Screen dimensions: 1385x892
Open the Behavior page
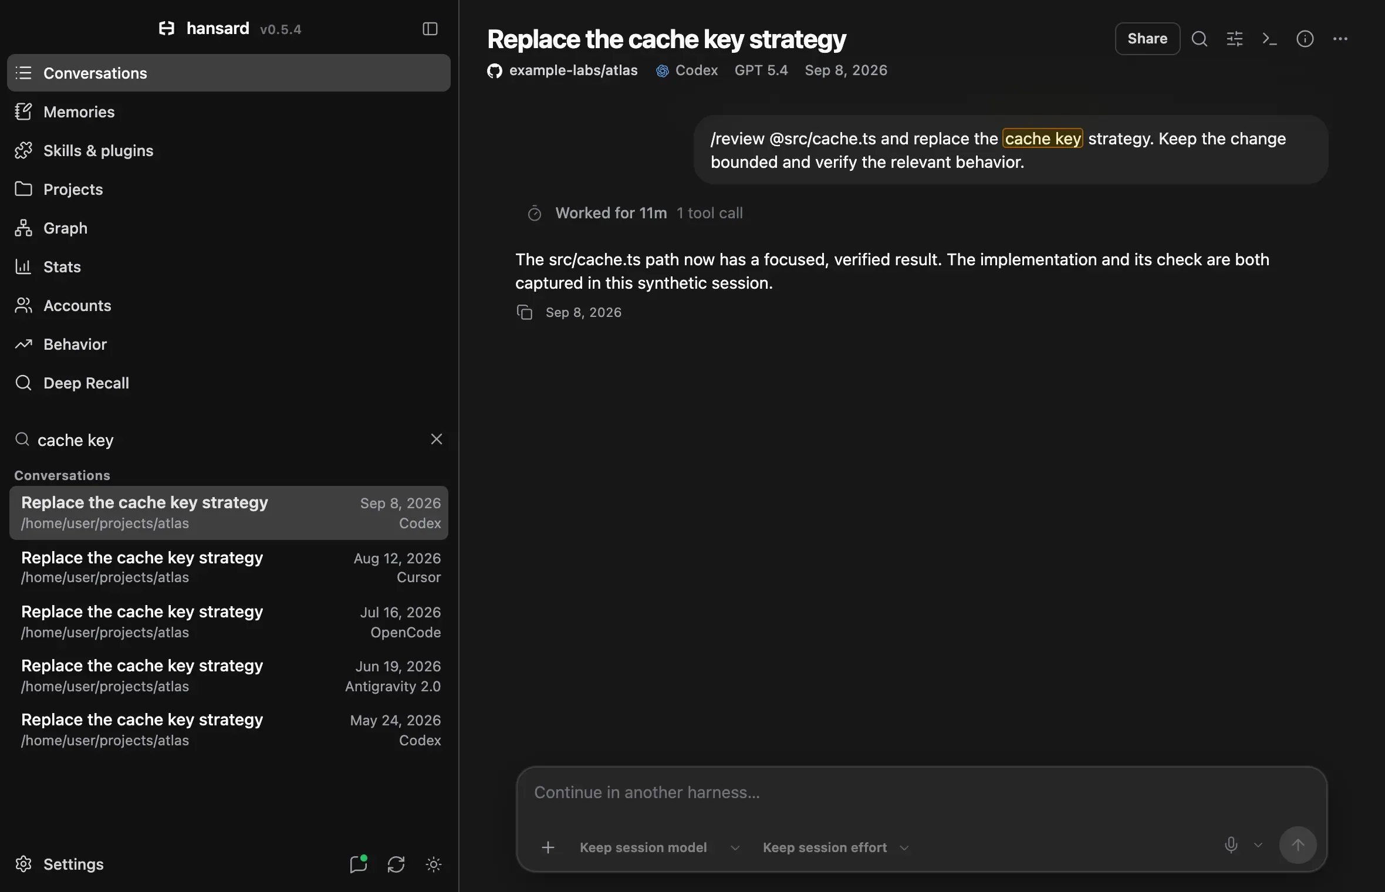point(229,344)
